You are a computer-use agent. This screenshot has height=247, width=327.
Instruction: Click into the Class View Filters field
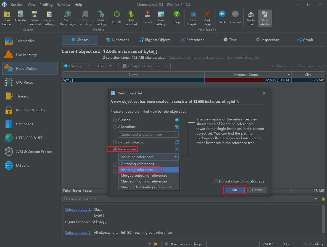pos(188,199)
